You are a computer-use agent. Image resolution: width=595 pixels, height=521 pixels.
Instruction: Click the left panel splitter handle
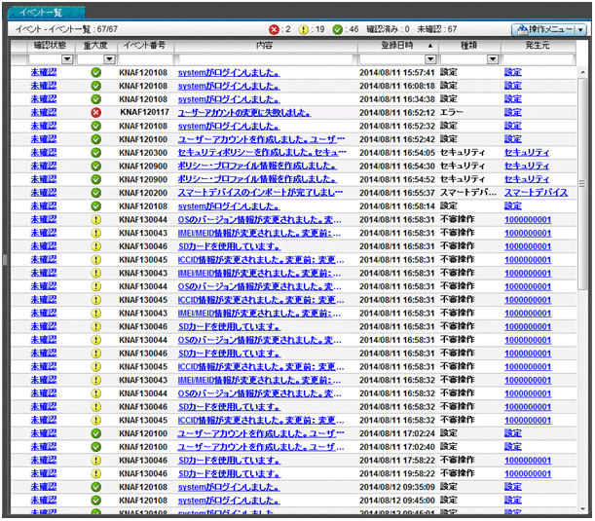click(4, 260)
